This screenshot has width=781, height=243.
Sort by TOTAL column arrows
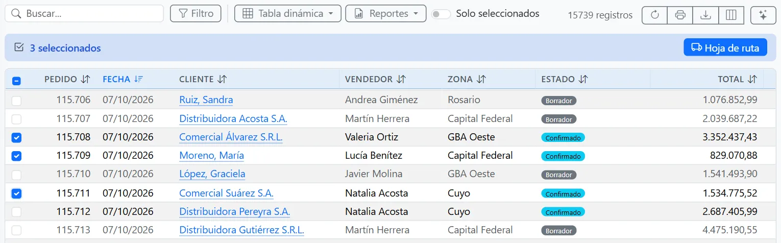[752, 79]
